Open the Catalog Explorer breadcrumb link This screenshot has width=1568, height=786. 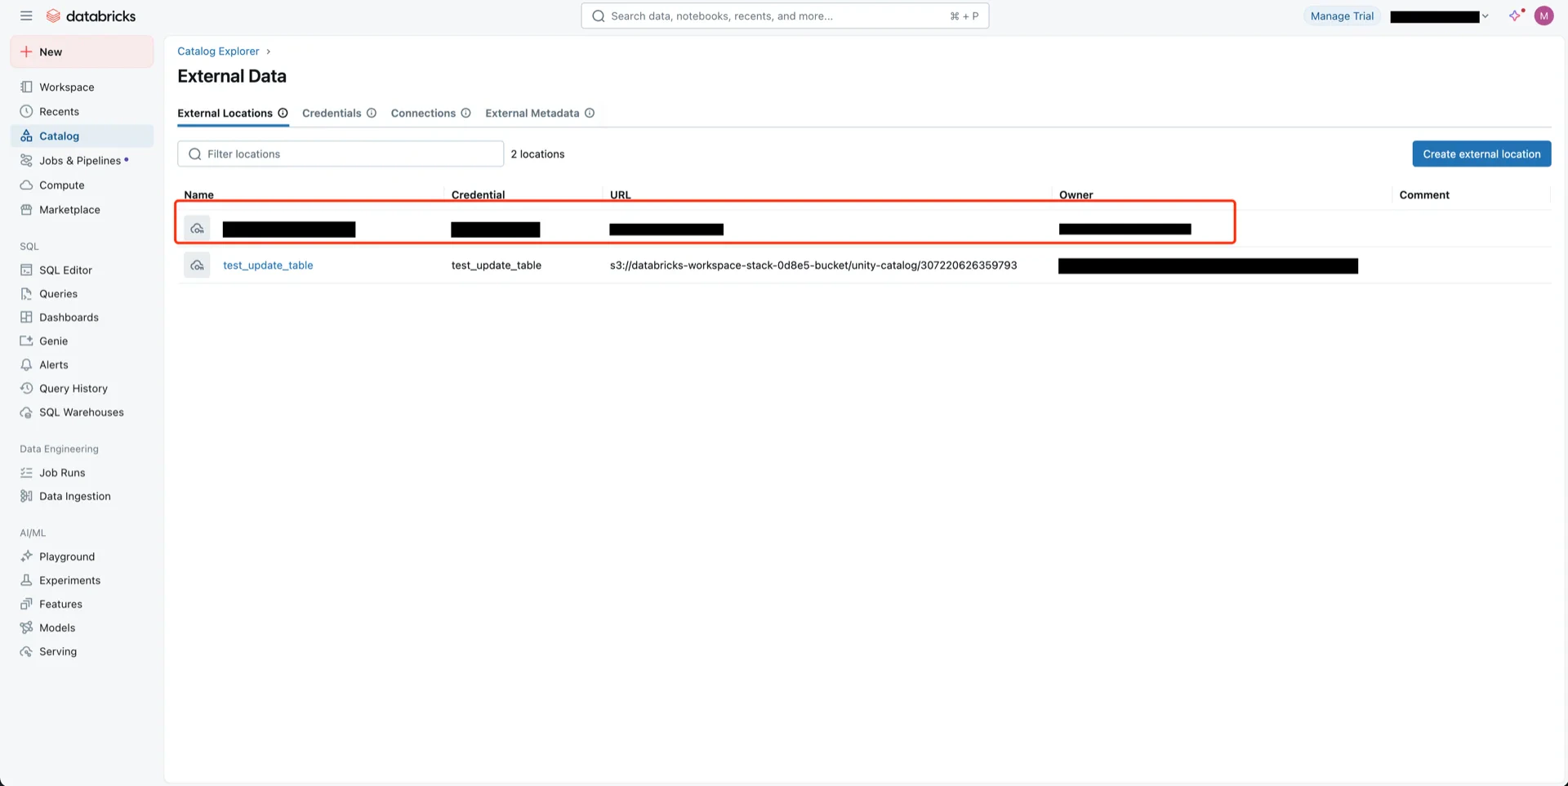(218, 51)
